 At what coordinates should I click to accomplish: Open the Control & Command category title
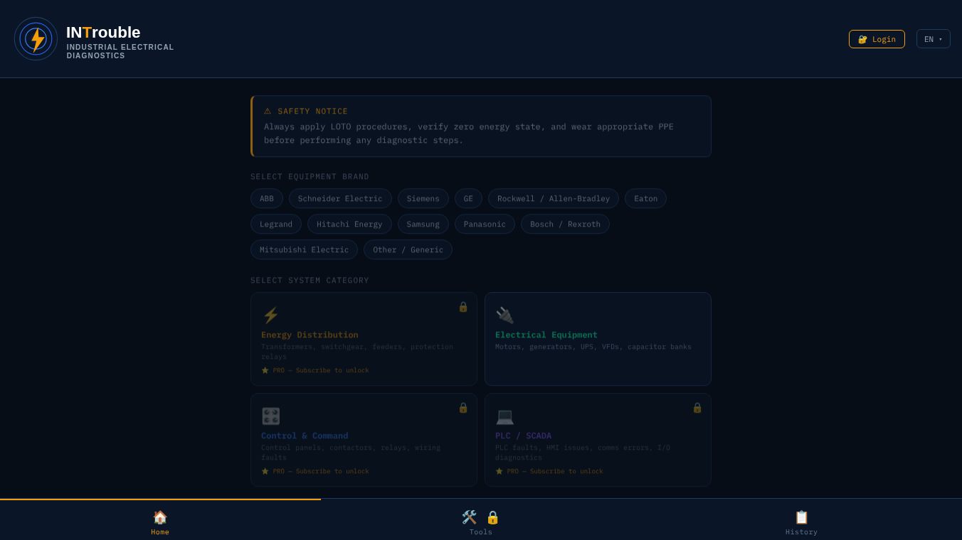click(305, 436)
